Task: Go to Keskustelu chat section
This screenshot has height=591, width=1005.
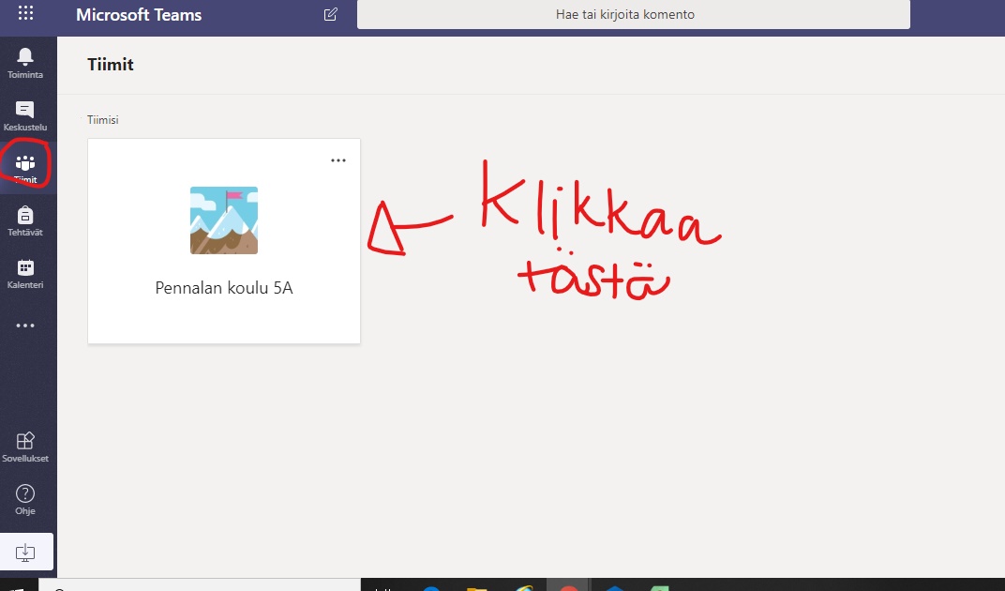Action: (x=25, y=115)
